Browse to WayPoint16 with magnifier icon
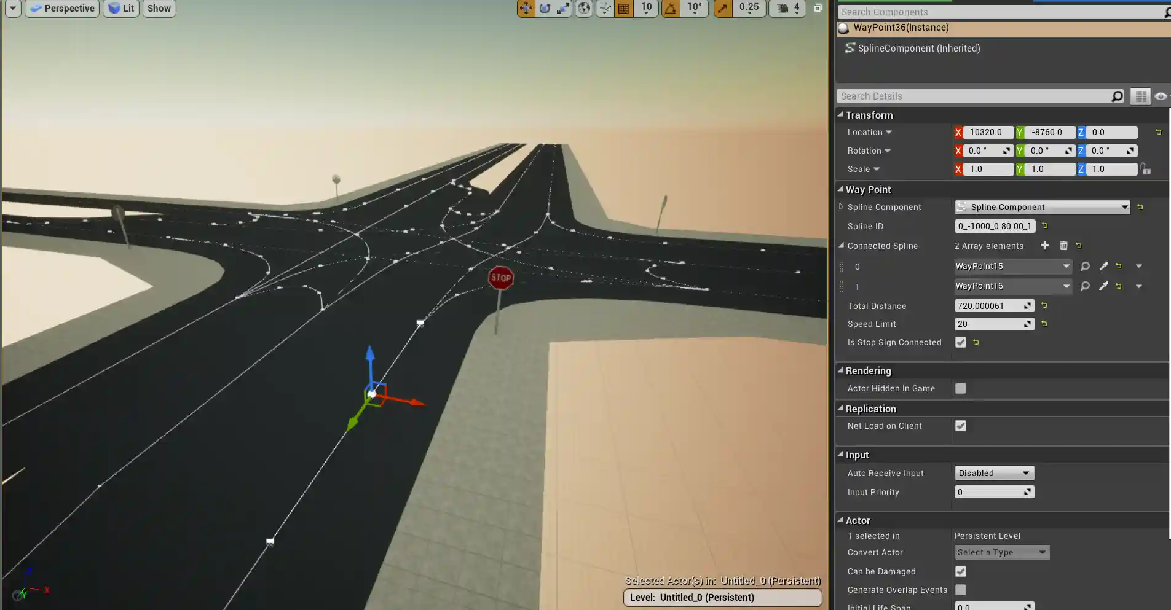 point(1085,286)
